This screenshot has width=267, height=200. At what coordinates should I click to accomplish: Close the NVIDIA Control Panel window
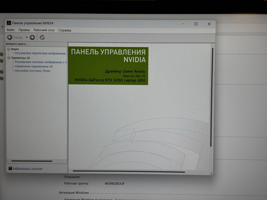(x=209, y=24)
